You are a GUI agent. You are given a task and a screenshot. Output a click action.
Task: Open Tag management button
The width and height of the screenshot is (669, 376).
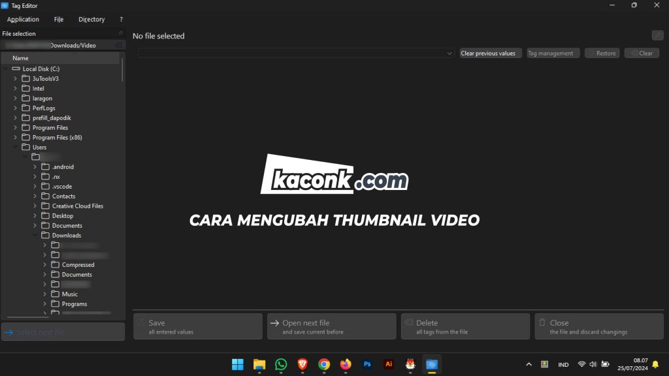[x=553, y=54]
